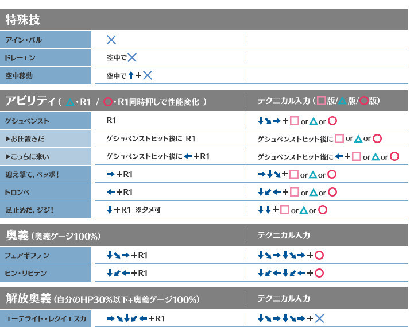This screenshot has width=410, height=327.
Task: Select the 特殊技 section header
Action: coord(23,20)
